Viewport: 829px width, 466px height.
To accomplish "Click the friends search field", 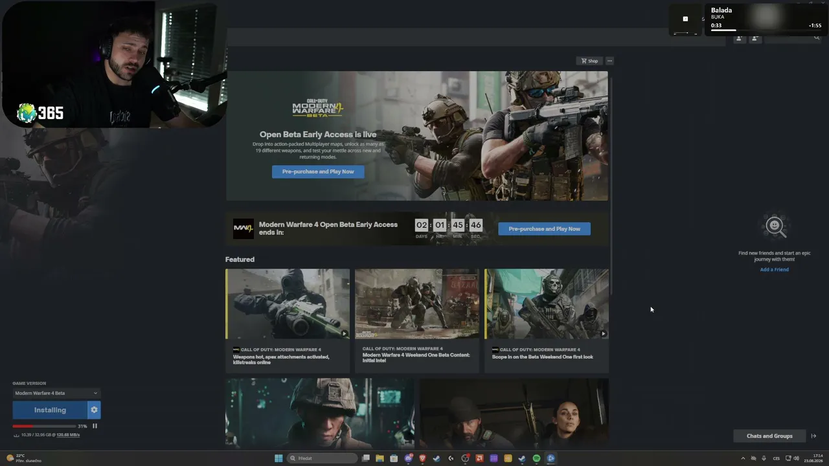I will click(793, 39).
